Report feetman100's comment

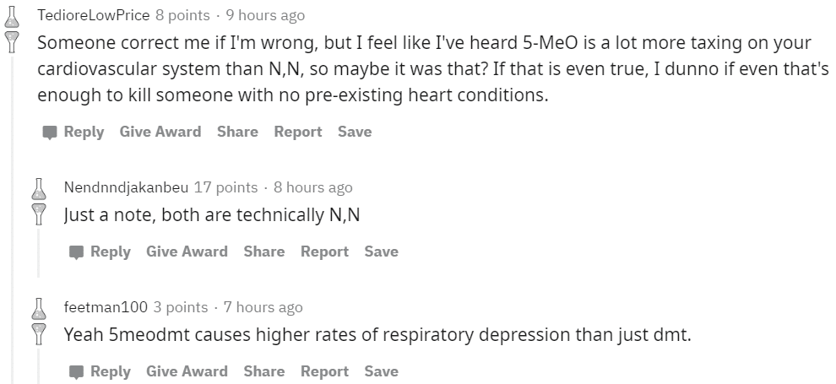click(x=325, y=371)
